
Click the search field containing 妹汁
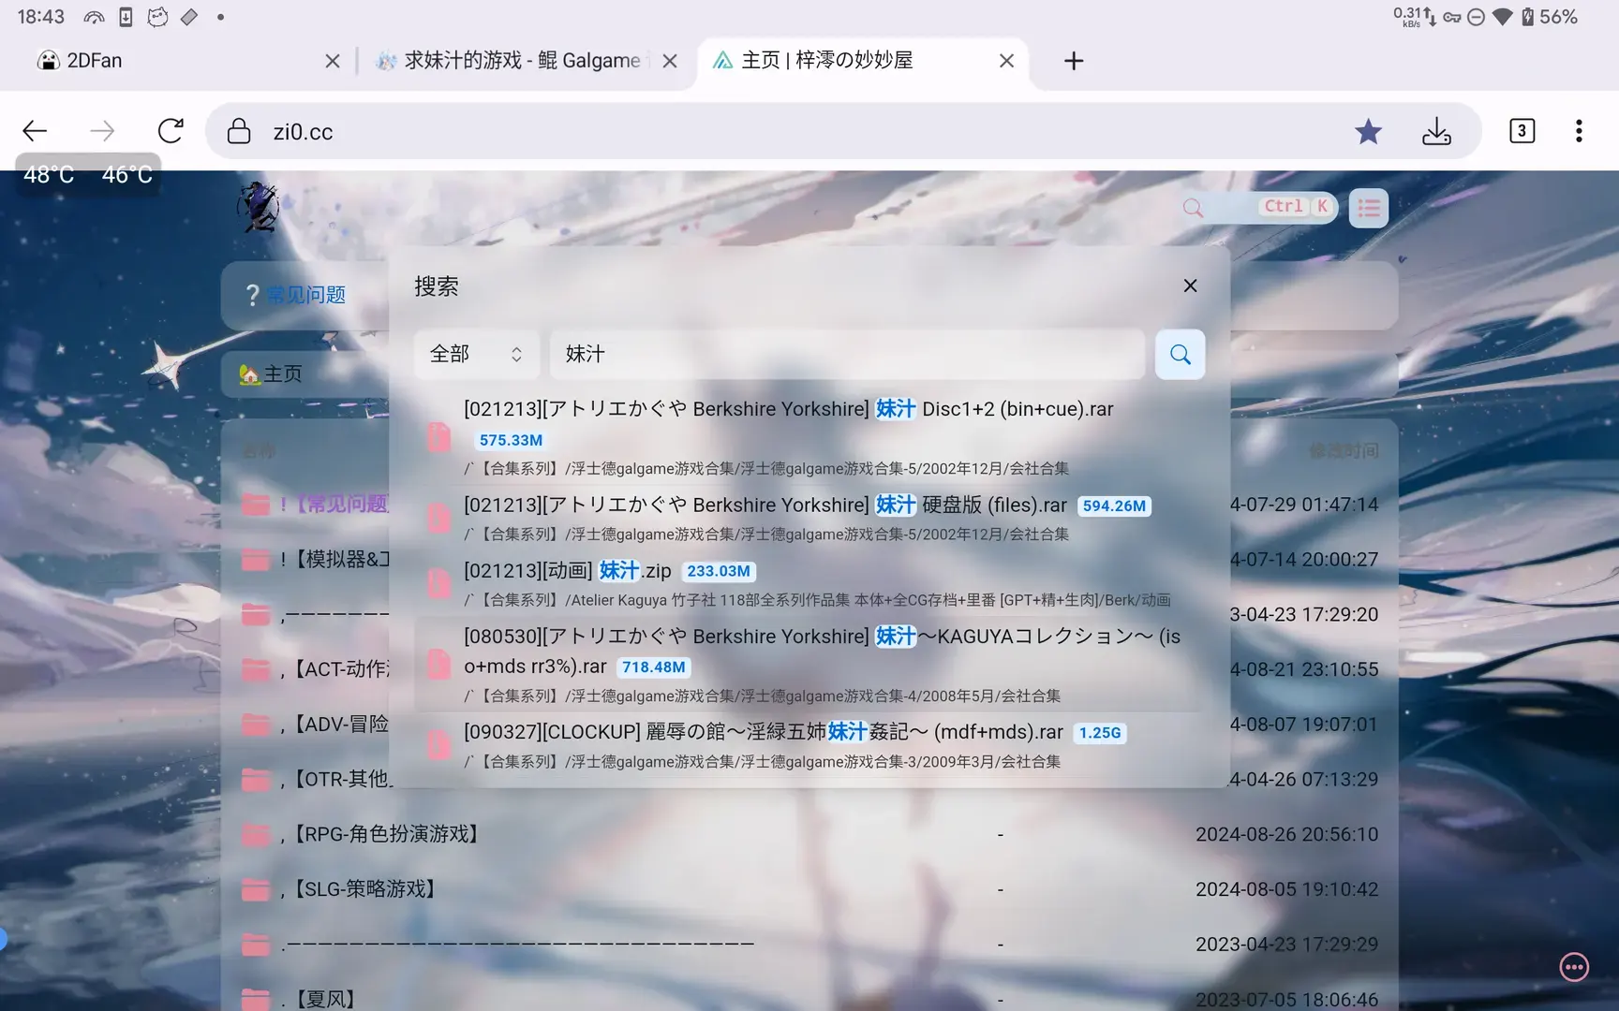click(847, 354)
